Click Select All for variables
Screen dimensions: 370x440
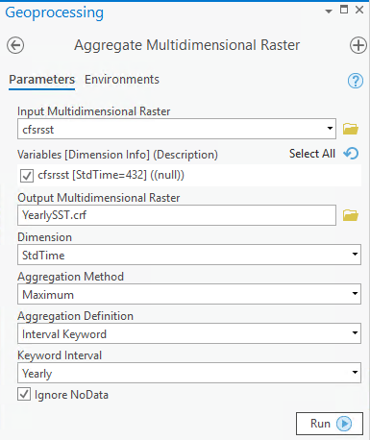[312, 154]
